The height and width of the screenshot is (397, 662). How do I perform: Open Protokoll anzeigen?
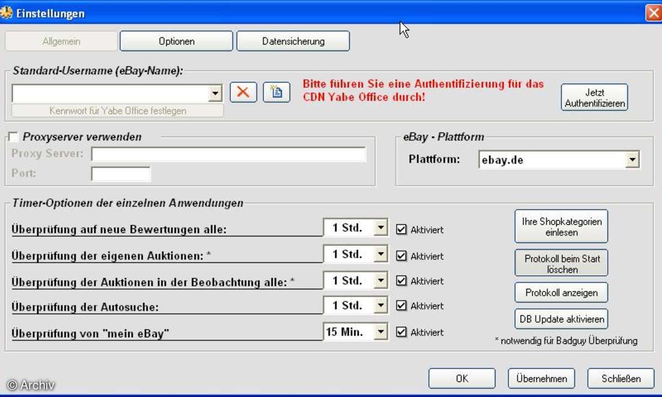[x=562, y=293]
